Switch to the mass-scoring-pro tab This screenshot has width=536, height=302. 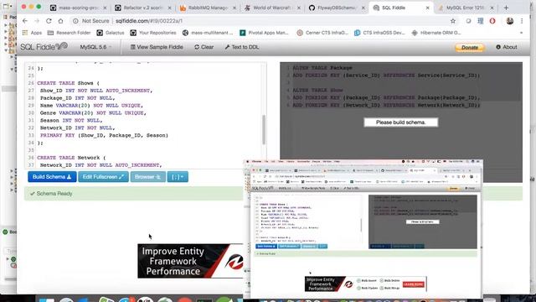click(x=78, y=8)
